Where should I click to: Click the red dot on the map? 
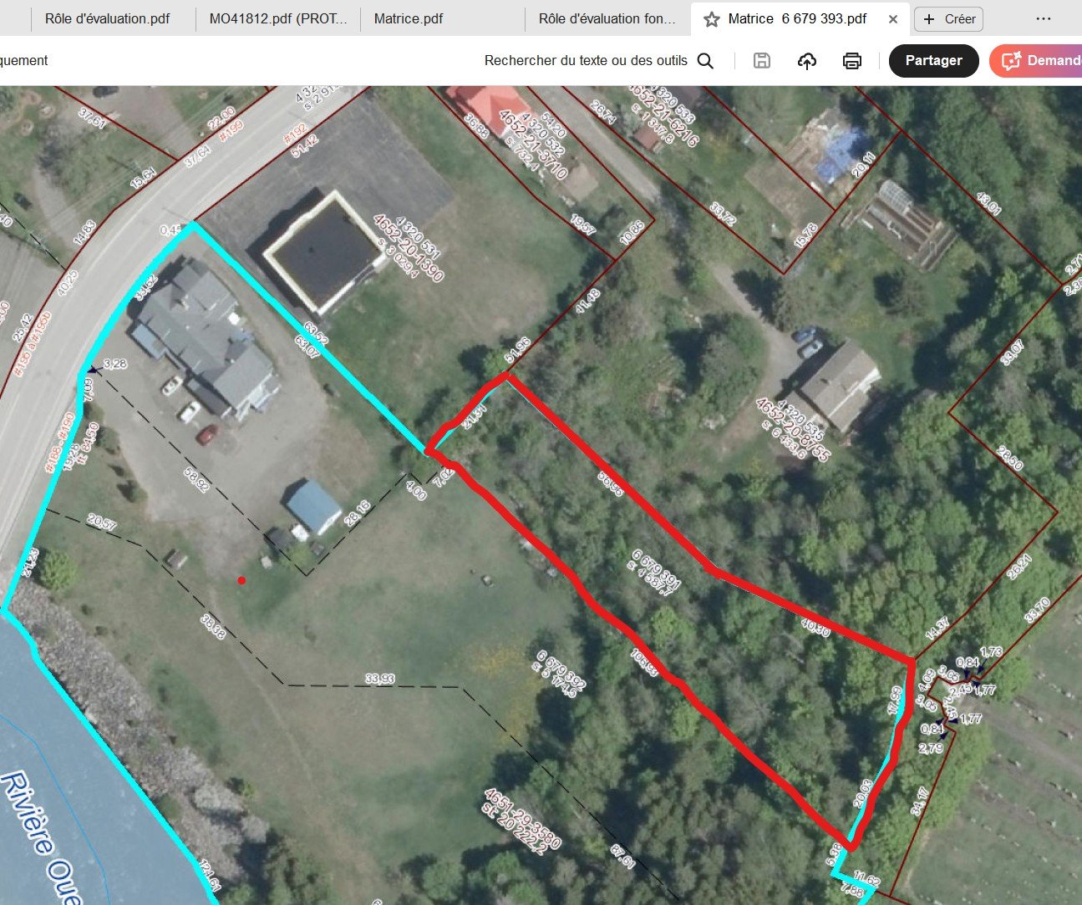click(x=241, y=580)
